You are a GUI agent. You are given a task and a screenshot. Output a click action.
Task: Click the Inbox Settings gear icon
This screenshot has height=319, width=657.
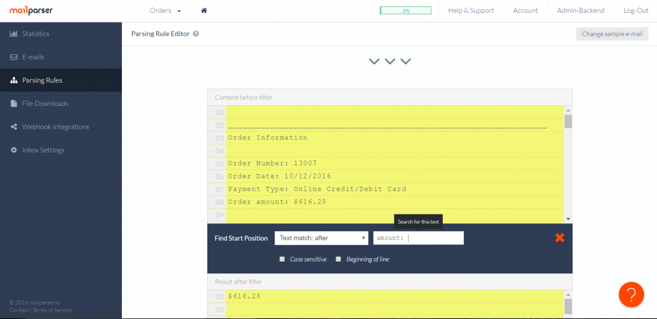click(13, 150)
